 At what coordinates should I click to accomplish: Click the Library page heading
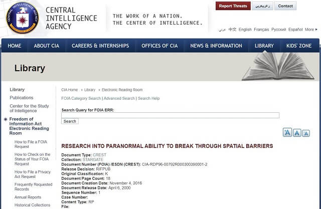coord(30,68)
